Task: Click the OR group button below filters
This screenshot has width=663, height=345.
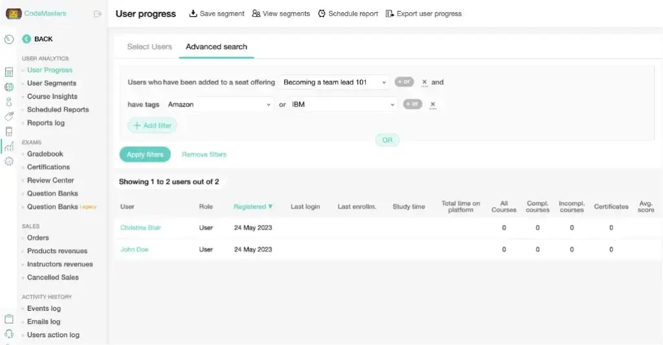Action: coord(387,140)
